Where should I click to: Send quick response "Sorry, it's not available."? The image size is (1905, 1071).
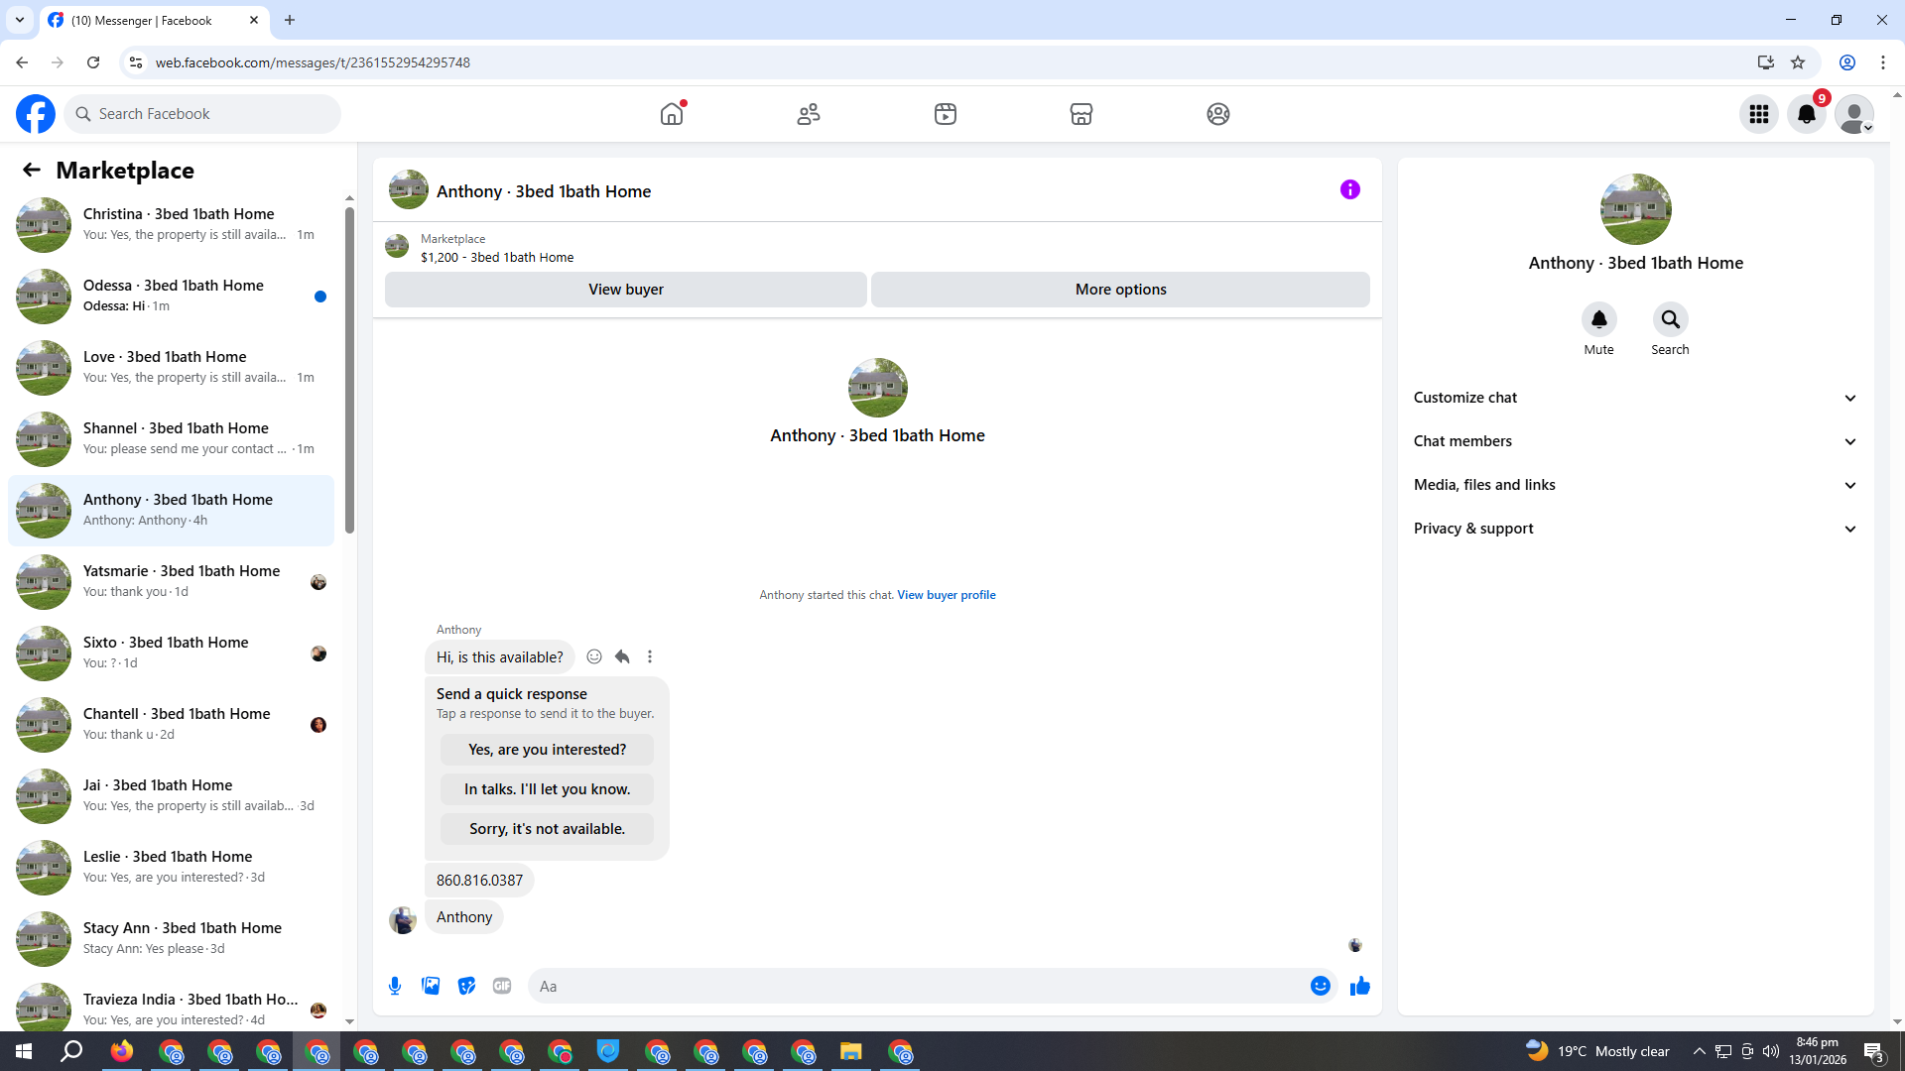click(547, 829)
